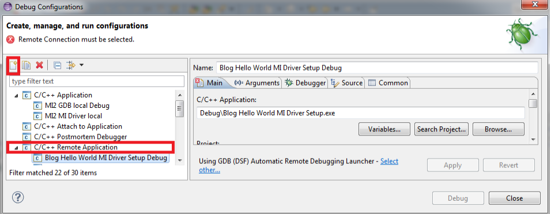Click the Revert button
This screenshot has width=551, height=214.
pyautogui.click(x=509, y=165)
